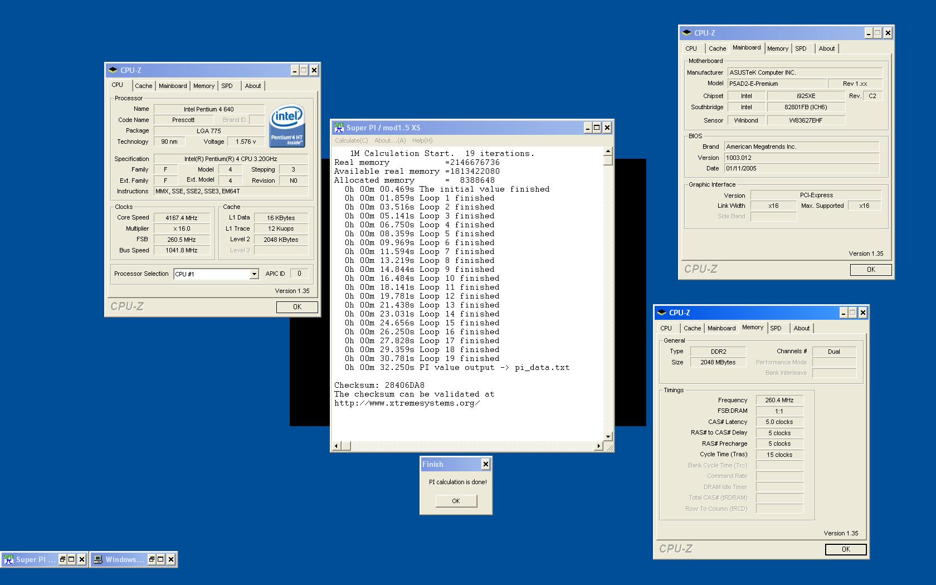
Task: Minimize the CPU-Z Memory window
Action: [x=844, y=313]
